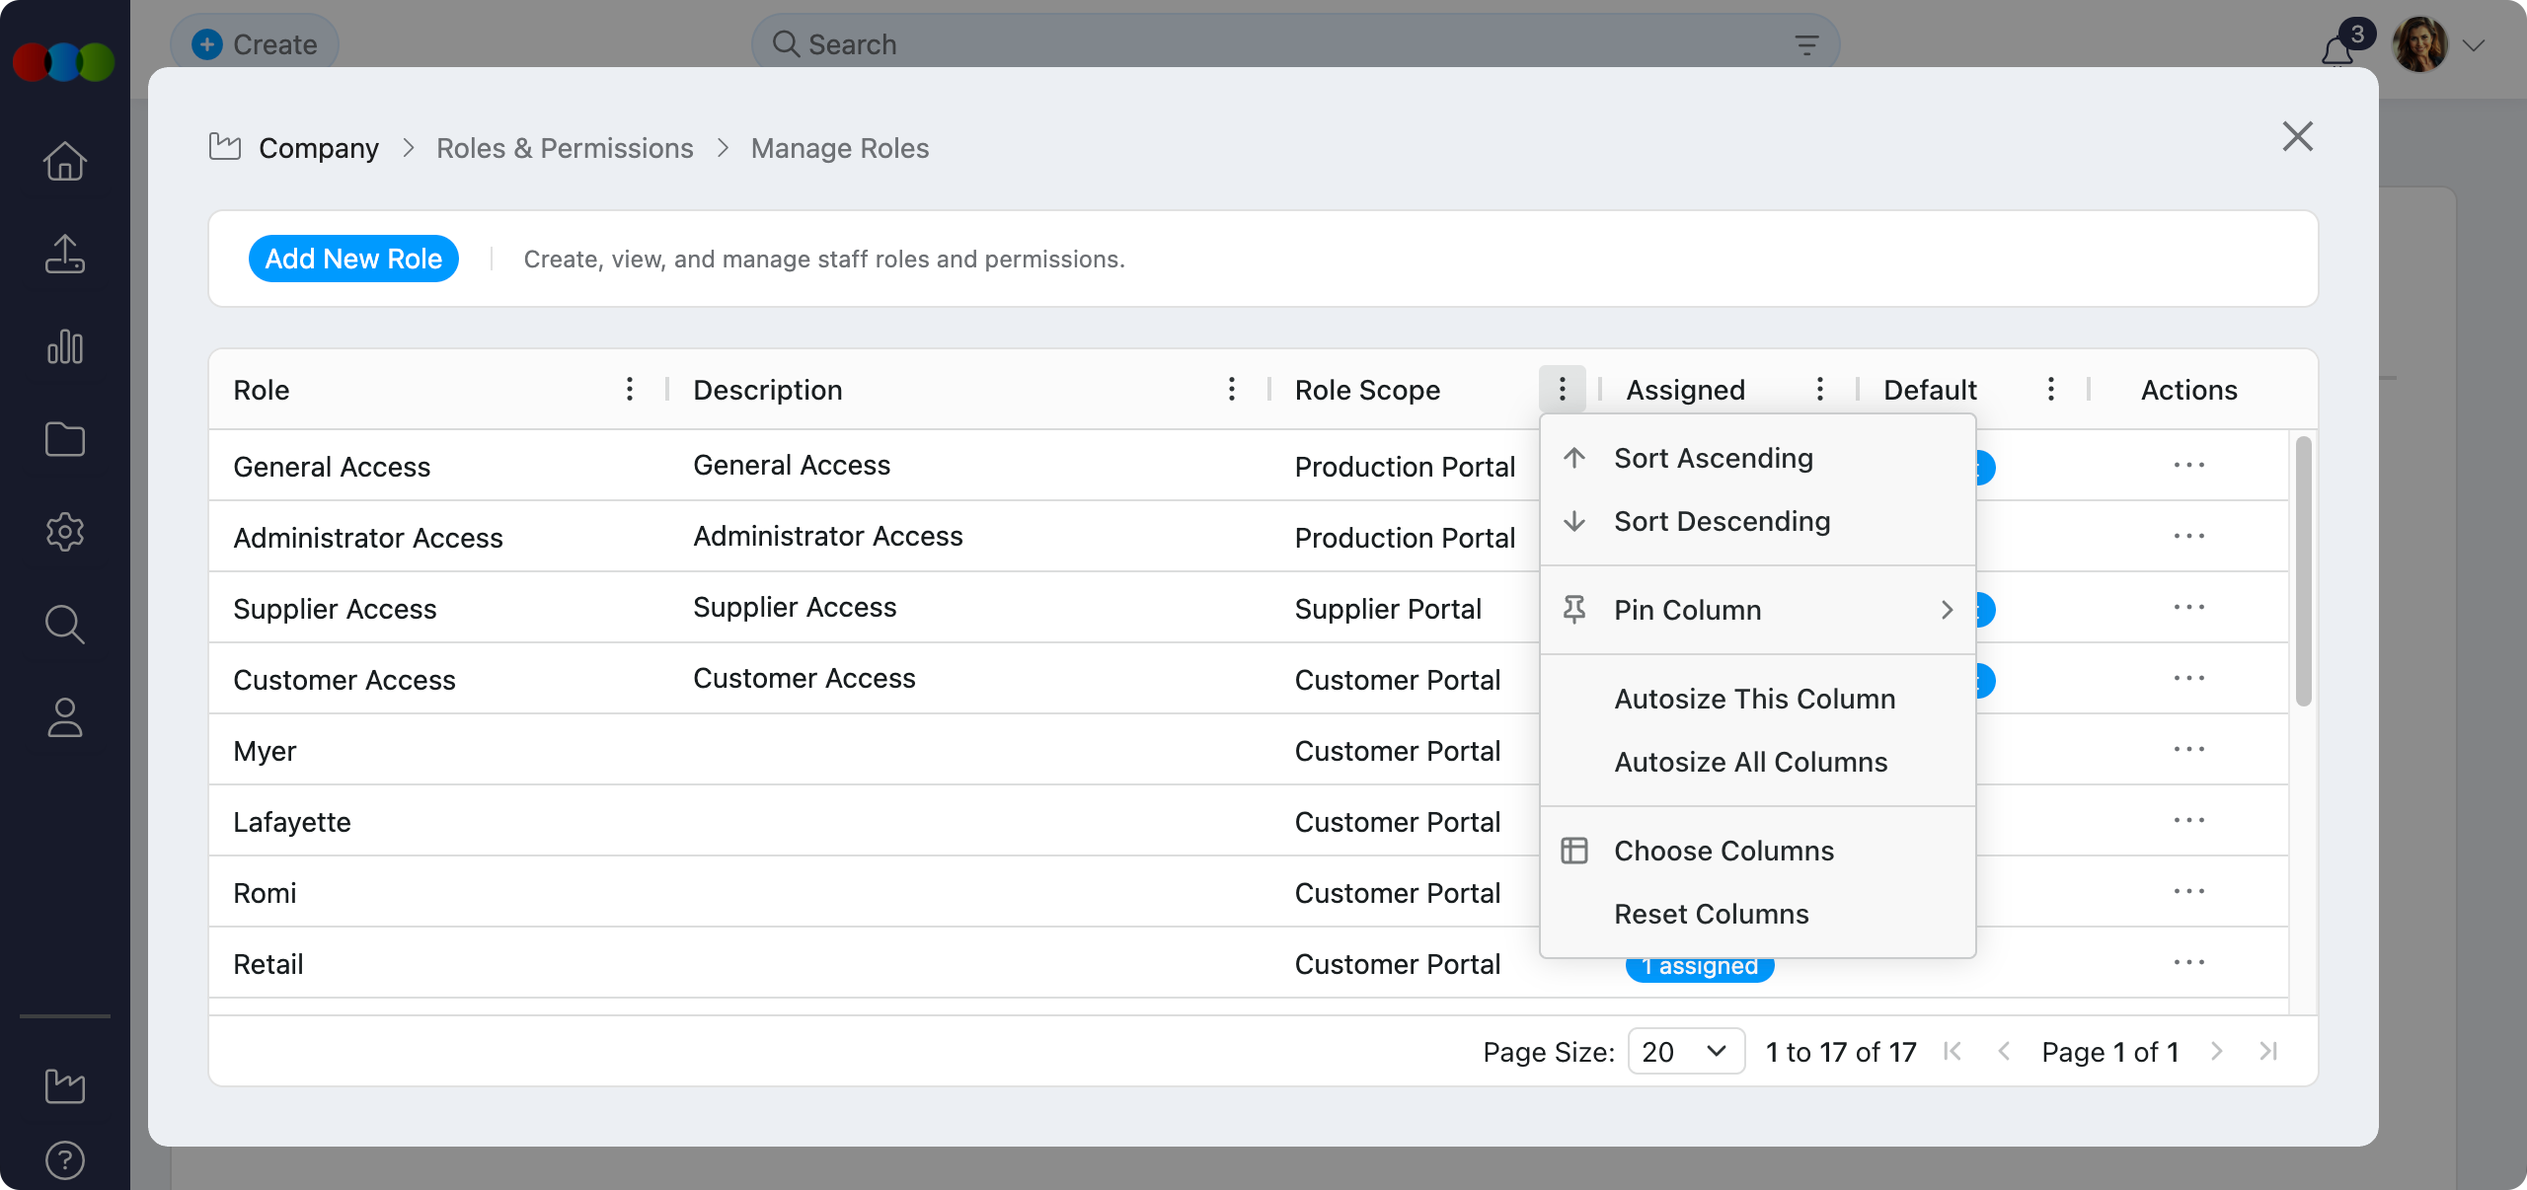This screenshot has height=1190, width=2527.
Task: Select the Upload icon in the sidebar
Action: (64, 255)
